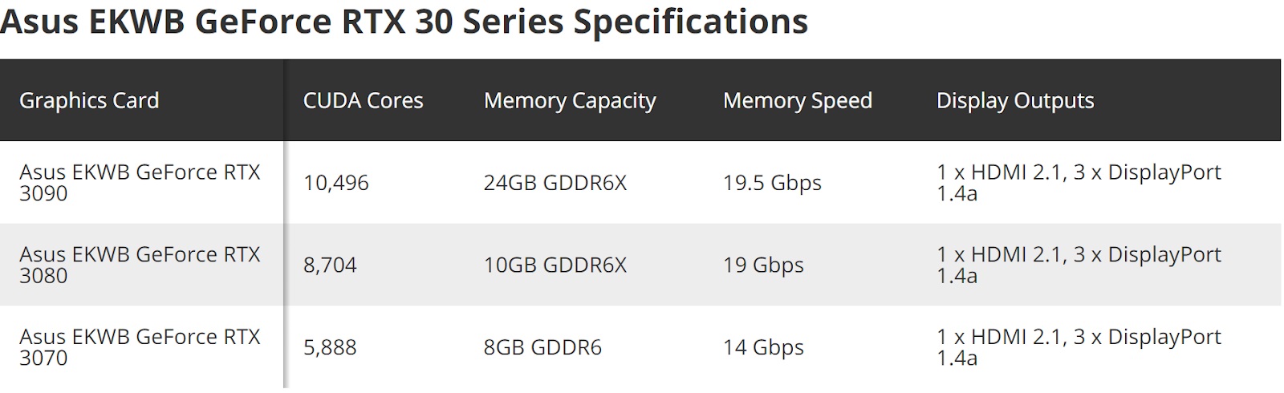Screen dimensions: 1284x393
Task: Click the 5,888 CUDA cores value
Action: pos(330,347)
